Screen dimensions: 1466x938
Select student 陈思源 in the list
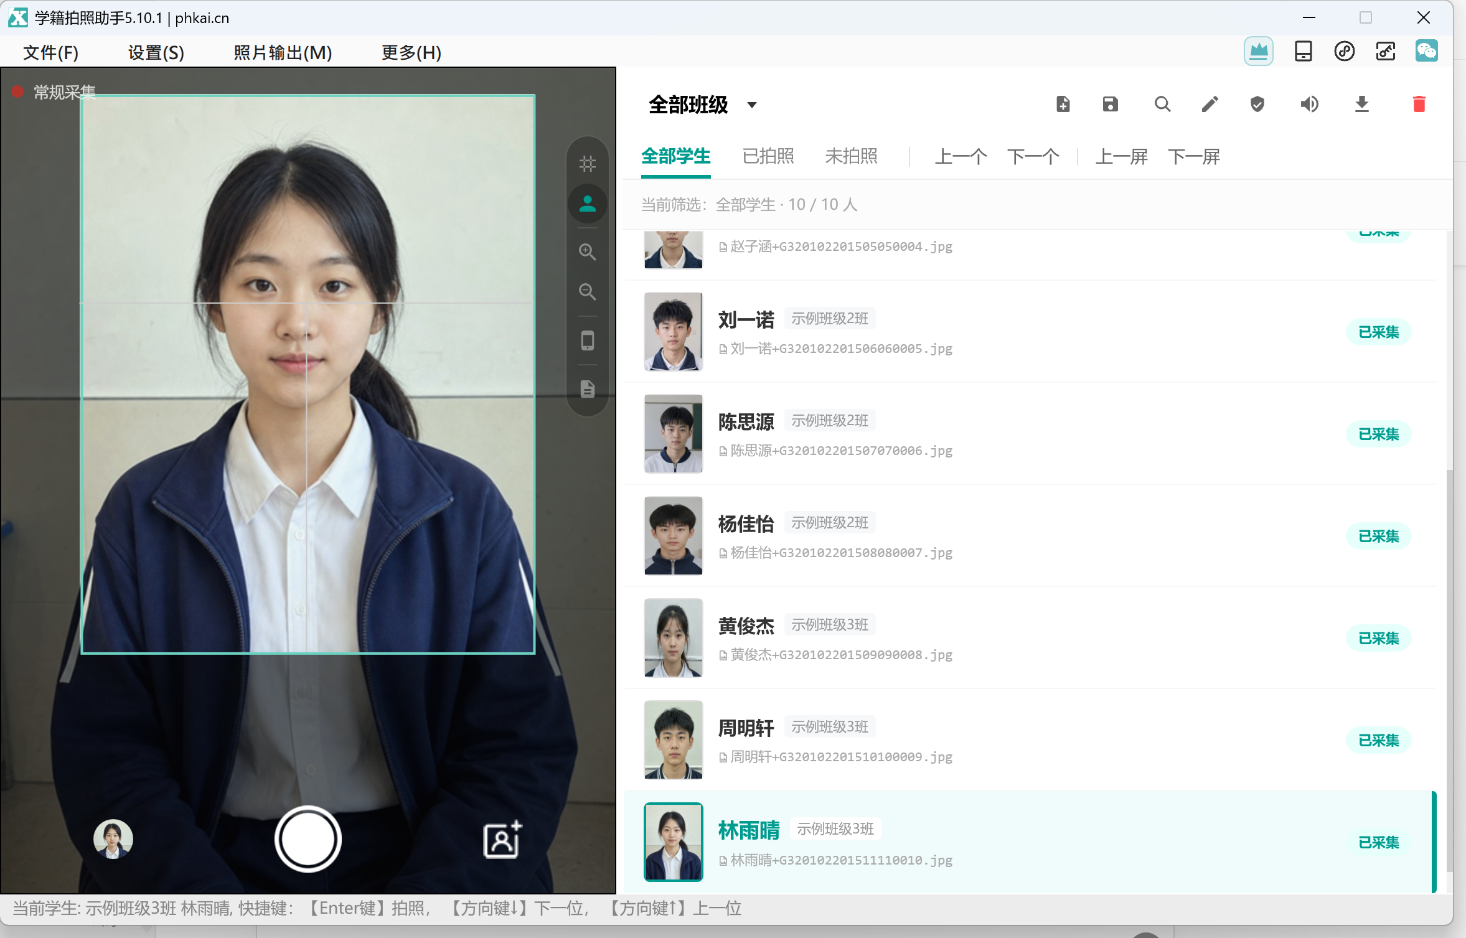pyautogui.click(x=1030, y=434)
